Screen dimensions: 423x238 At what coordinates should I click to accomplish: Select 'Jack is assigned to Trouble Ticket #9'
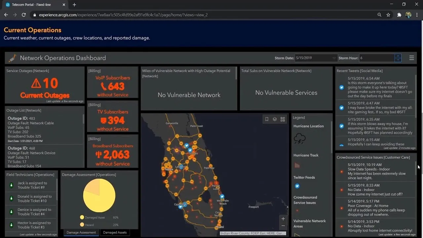tap(31, 185)
